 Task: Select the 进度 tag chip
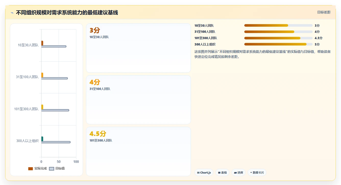point(238,173)
